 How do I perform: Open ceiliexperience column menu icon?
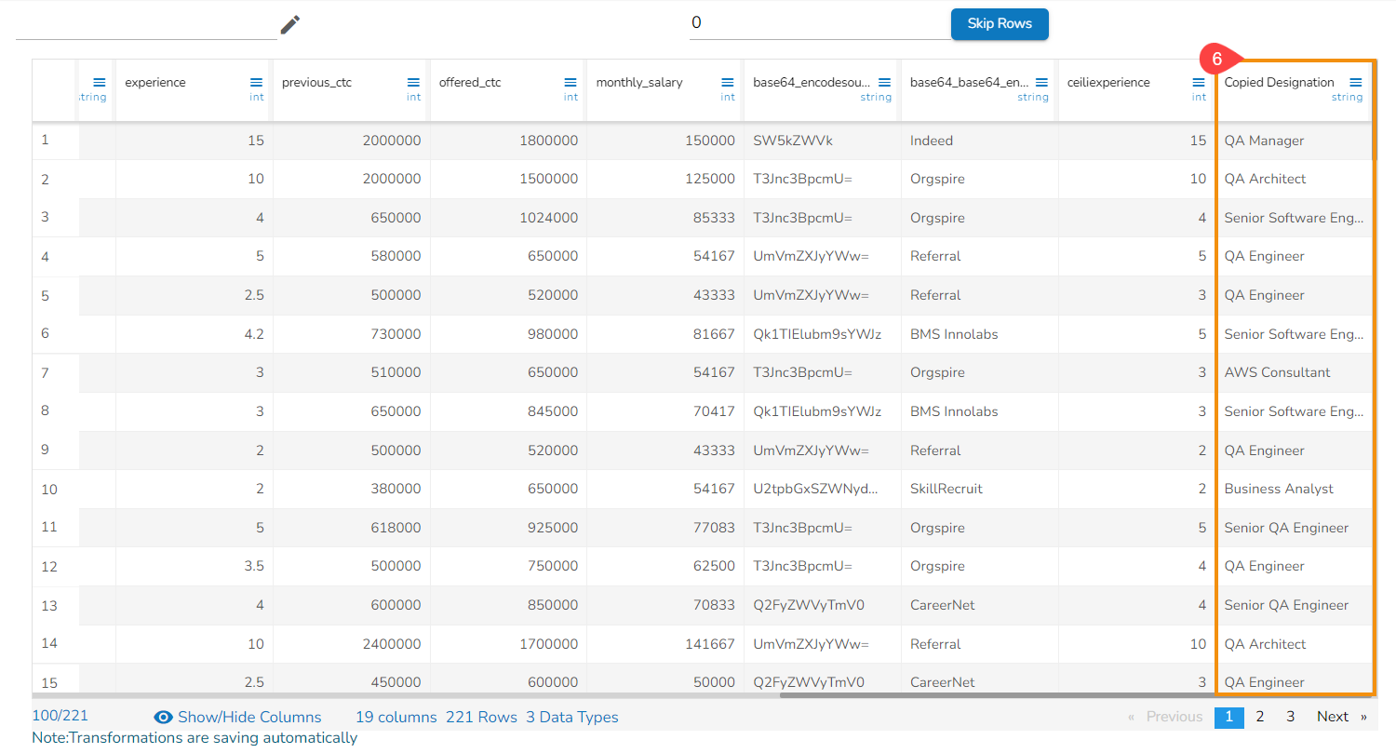tap(1199, 83)
